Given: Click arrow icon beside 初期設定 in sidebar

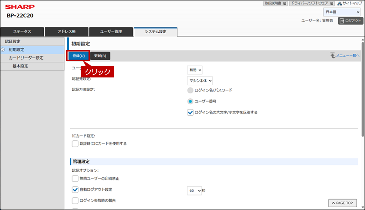Looking at the screenshot, I should coord(3,49).
